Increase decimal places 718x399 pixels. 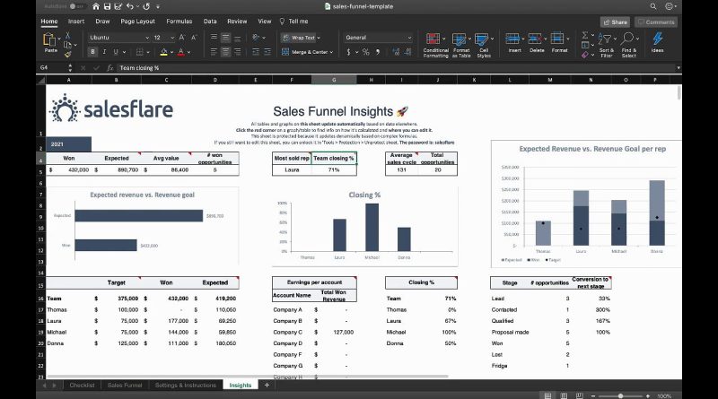click(396, 52)
